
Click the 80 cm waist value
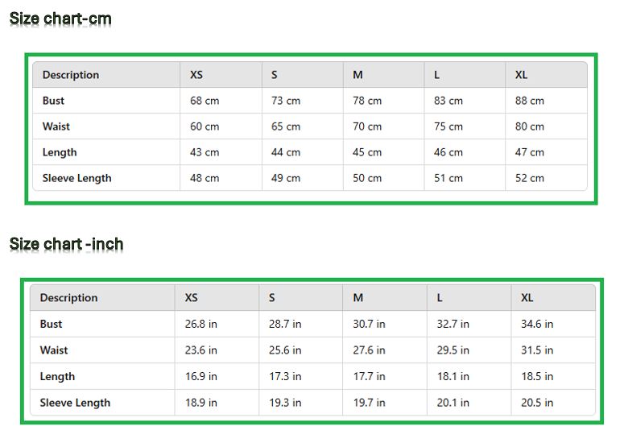click(x=530, y=126)
